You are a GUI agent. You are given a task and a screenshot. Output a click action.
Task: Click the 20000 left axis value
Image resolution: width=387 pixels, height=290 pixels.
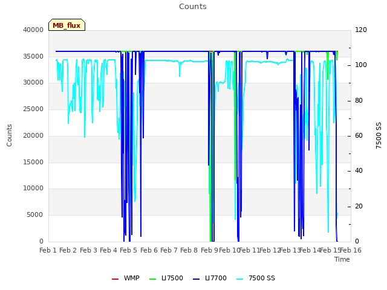point(33,135)
